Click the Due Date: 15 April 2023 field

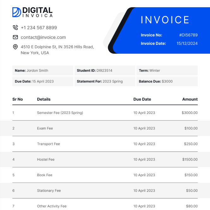click(43, 81)
